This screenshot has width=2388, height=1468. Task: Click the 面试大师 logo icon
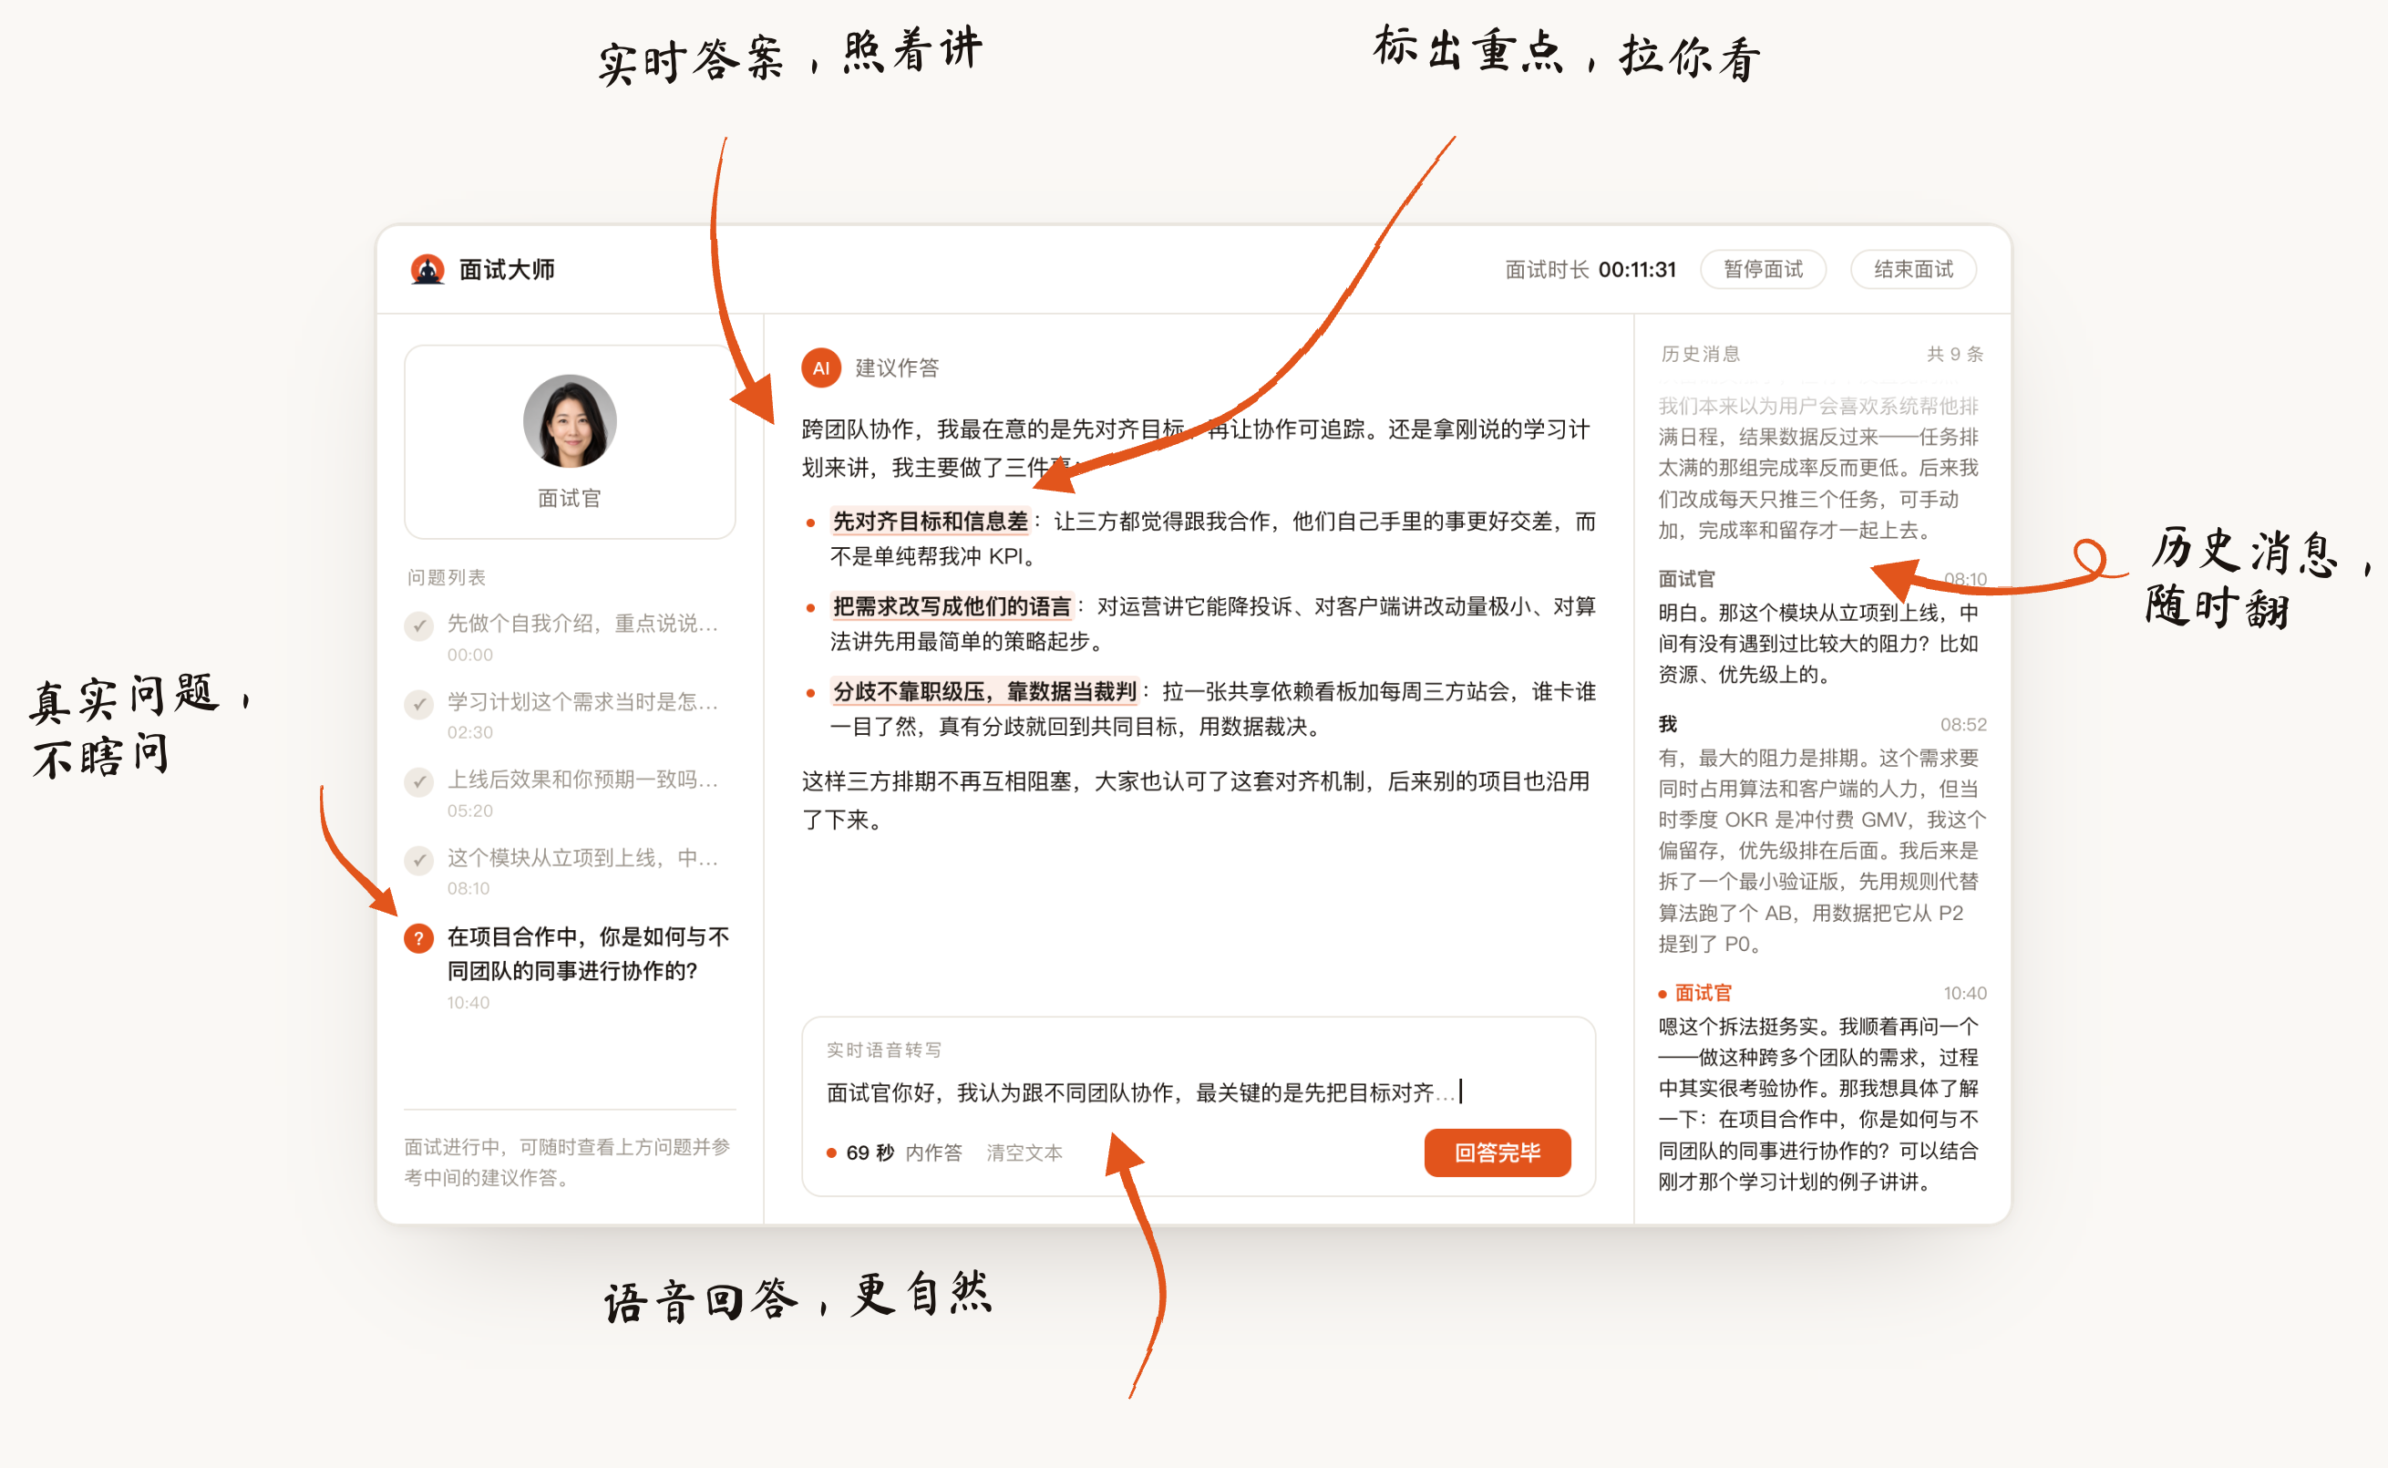[427, 269]
